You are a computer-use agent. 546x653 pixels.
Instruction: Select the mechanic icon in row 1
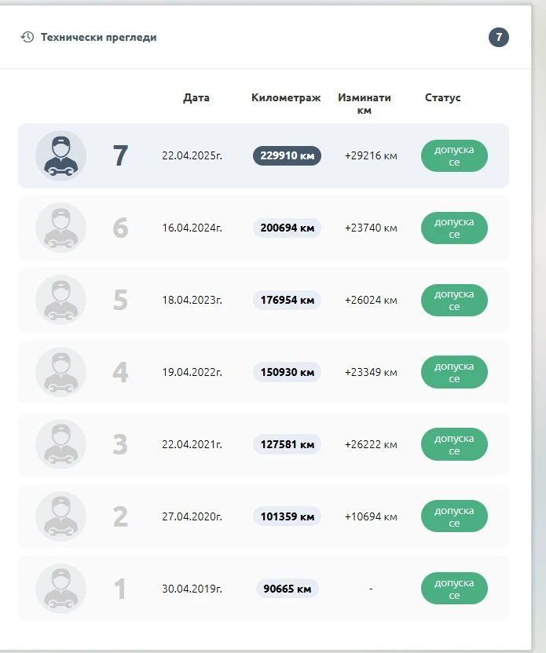[x=60, y=589]
